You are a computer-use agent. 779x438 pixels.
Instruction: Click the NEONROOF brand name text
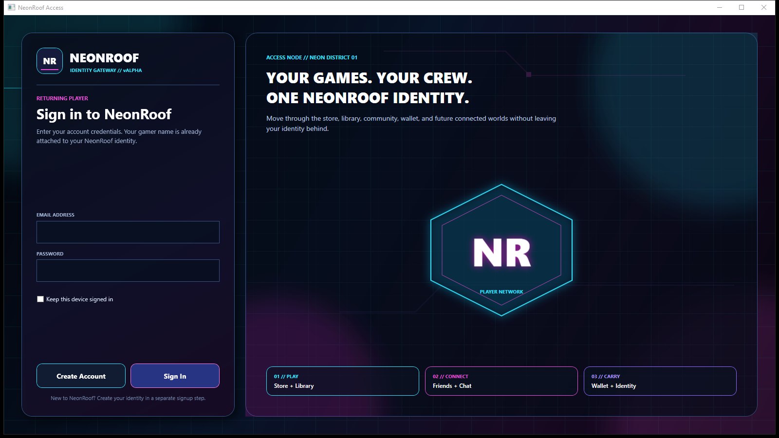(x=104, y=58)
